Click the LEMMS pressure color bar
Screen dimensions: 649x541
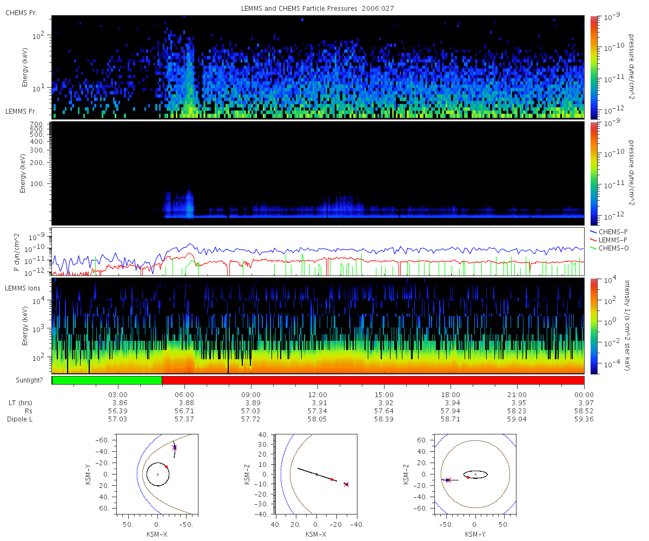[x=593, y=173]
